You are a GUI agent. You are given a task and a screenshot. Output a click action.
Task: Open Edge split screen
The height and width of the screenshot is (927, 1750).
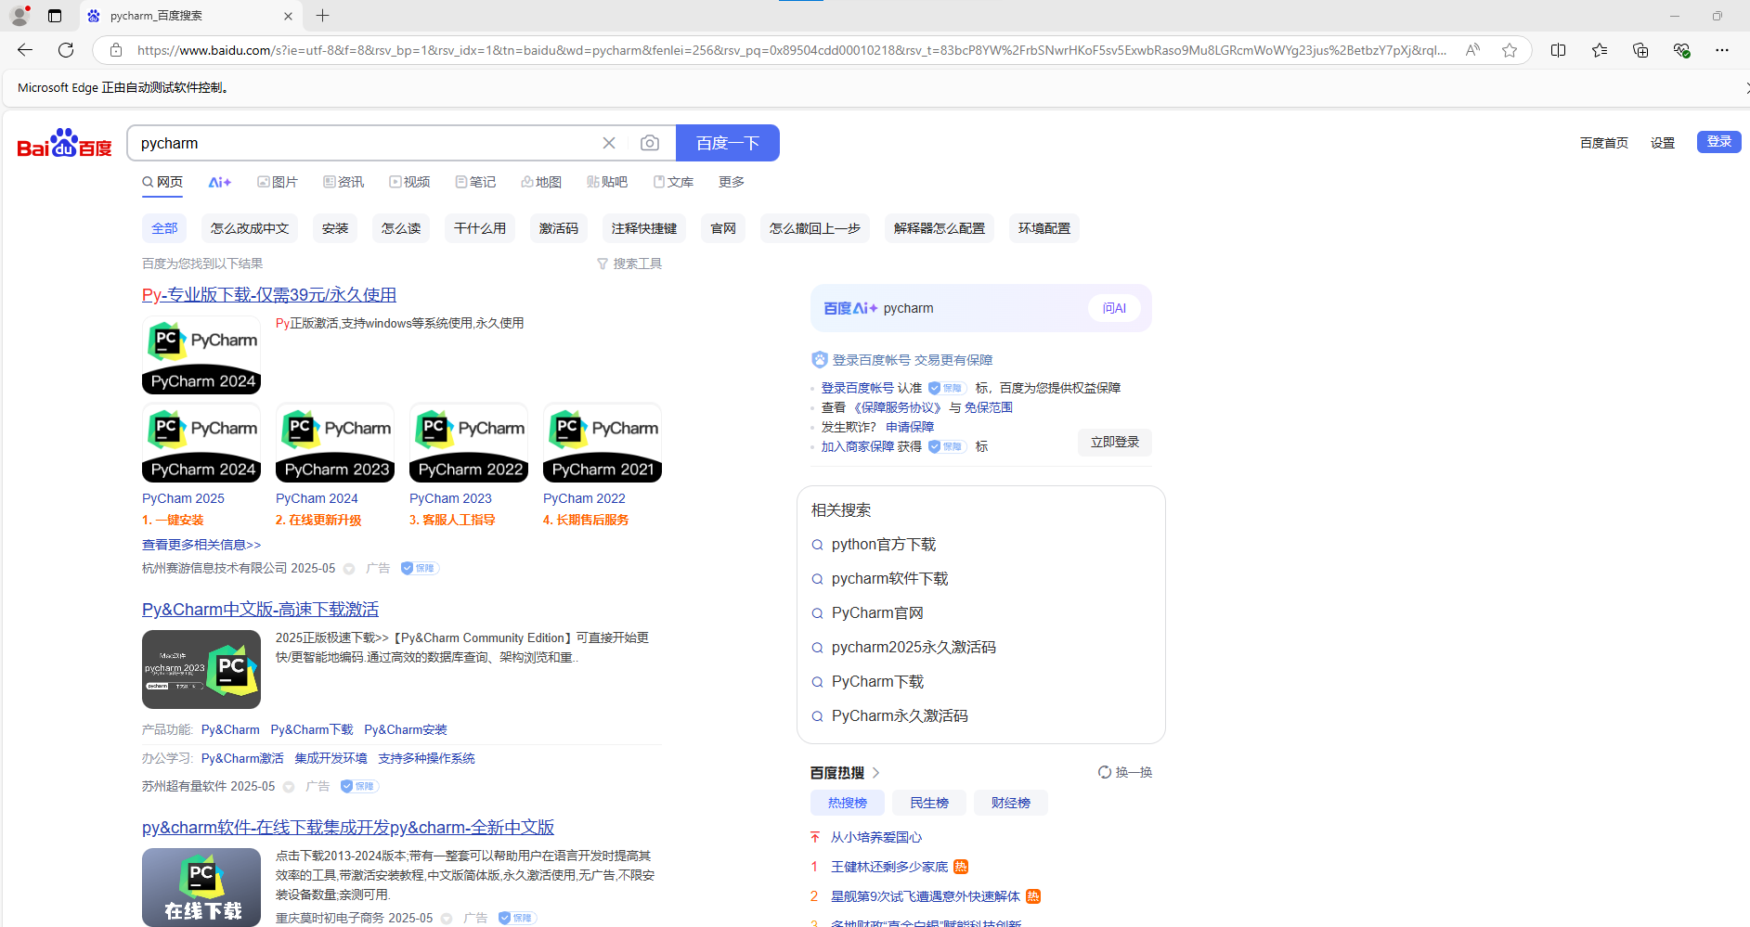point(1559,50)
